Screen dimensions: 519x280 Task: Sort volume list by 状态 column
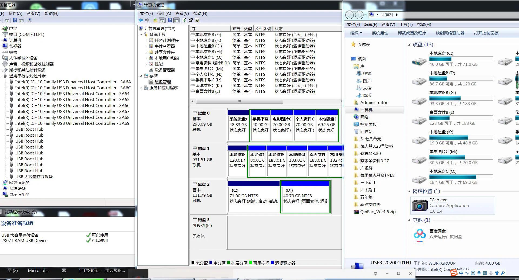(x=307, y=29)
